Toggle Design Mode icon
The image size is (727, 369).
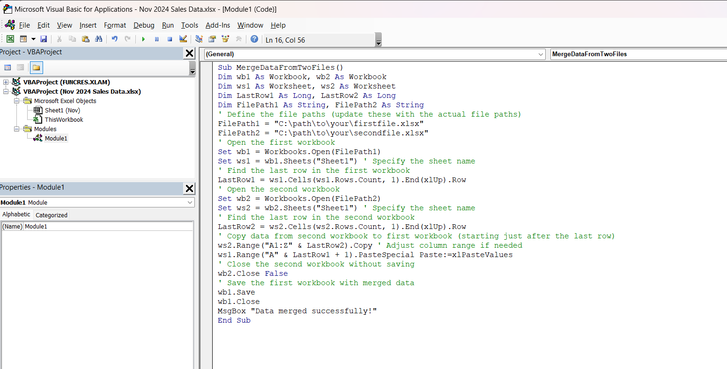(183, 39)
